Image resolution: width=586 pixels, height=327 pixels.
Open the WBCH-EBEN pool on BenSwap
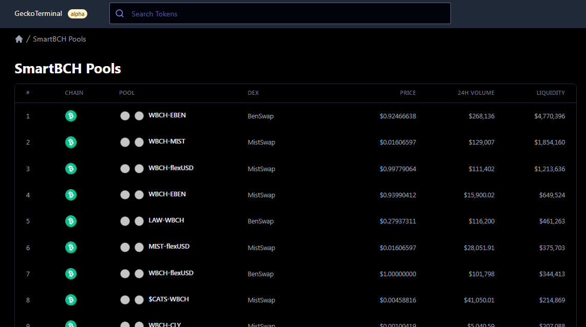[x=167, y=115]
